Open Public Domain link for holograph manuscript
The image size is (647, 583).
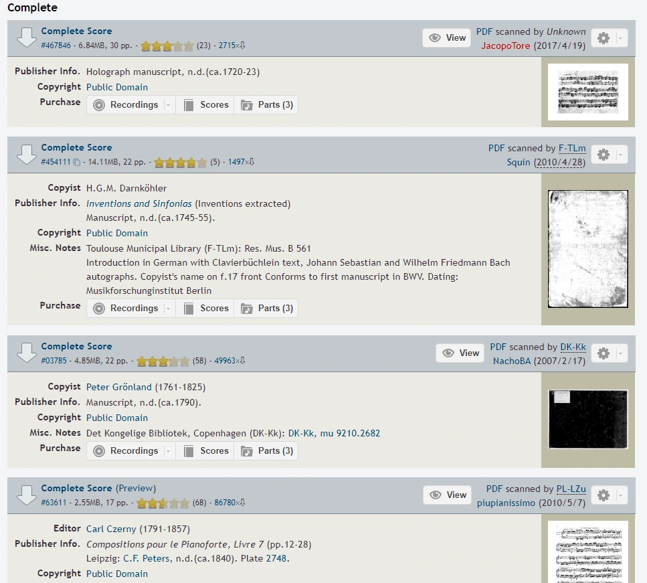(117, 87)
